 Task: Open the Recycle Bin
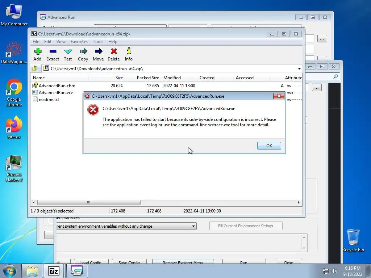pos(353,240)
